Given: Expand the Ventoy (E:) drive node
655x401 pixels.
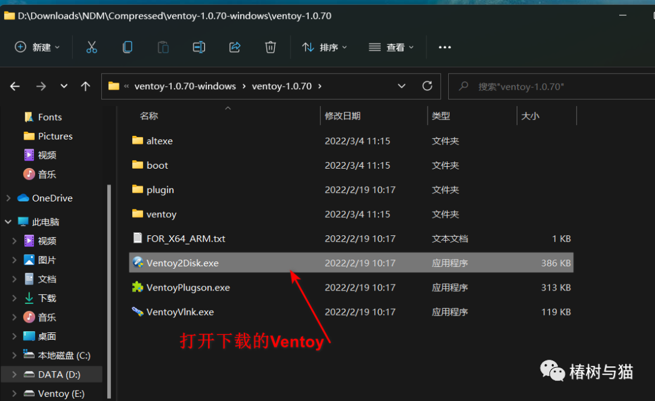Looking at the screenshot, I should 14,394.
